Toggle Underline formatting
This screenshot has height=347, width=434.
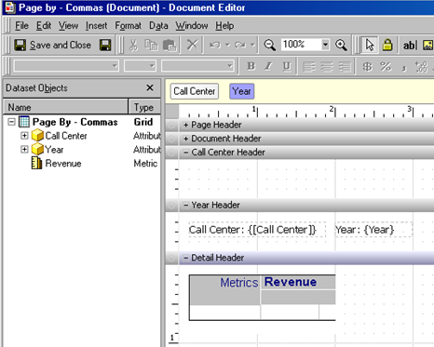(x=286, y=66)
